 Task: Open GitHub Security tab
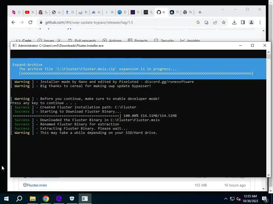pyautogui.click(x=164, y=40)
